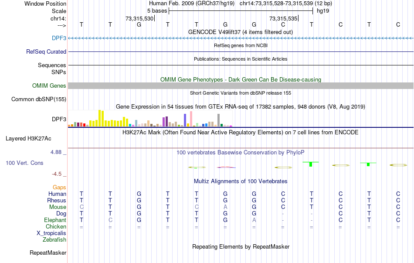Screen dimensions: 414x263
Task: Open the Layered H3K27Ac track label
Action: [28, 139]
